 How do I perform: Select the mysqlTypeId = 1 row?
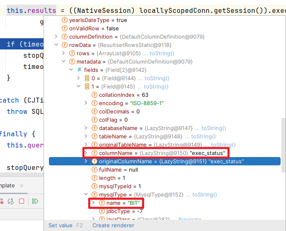pyautogui.click(x=116, y=187)
